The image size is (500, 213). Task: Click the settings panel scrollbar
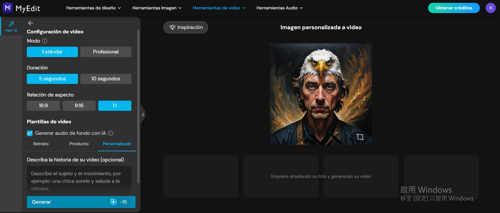138,106
